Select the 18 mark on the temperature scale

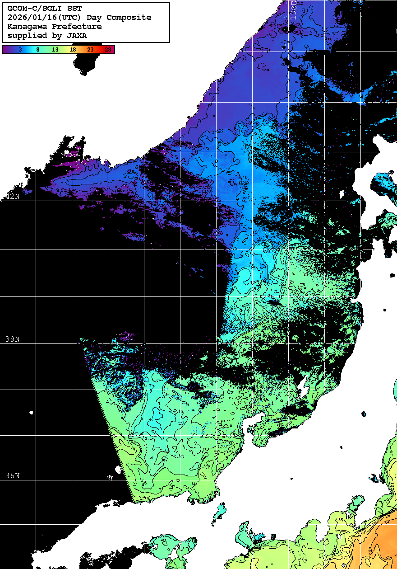73,50
